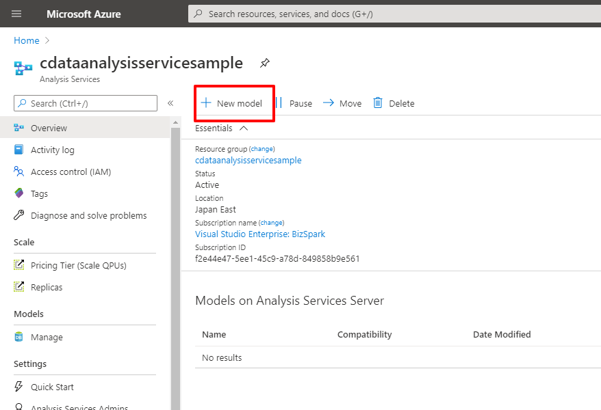Screen dimensions: 601x410
Task: Collapse the sidebar with the double chevron
Action: (170, 103)
